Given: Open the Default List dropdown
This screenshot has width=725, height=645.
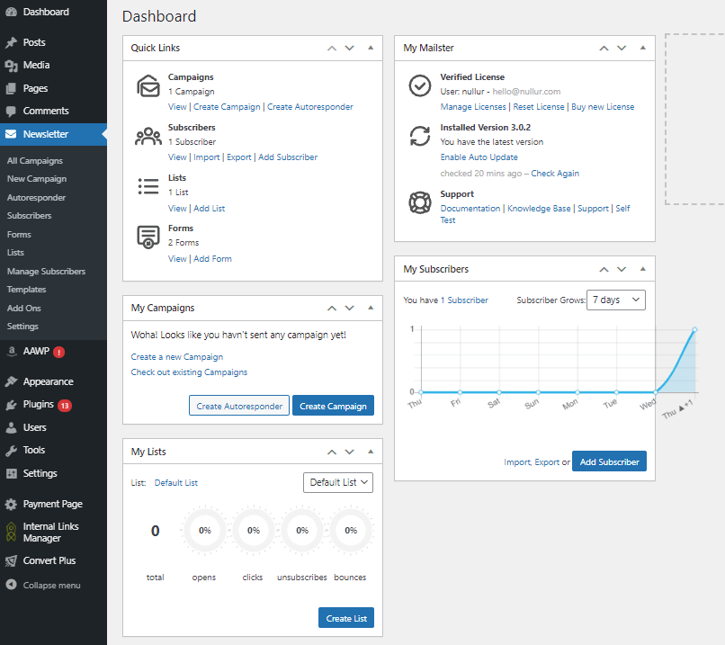Looking at the screenshot, I should (x=338, y=482).
